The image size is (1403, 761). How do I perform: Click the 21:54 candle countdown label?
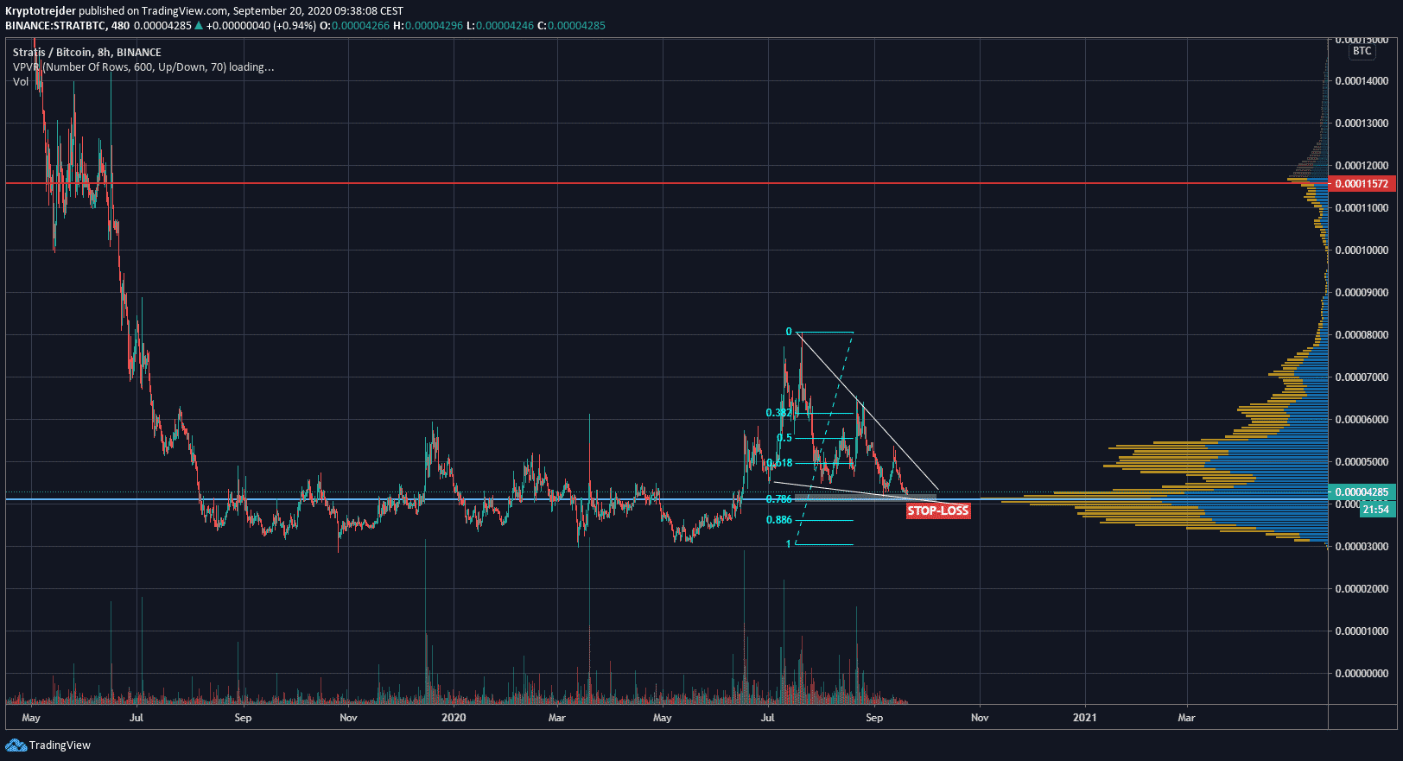coord(1374,510)
